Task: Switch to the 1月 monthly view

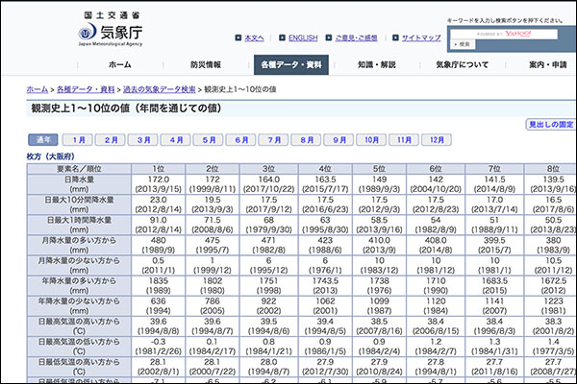Action: click(x=79, y=140)
